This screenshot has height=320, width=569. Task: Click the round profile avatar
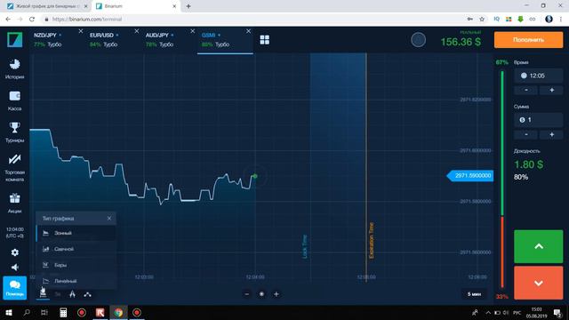(418, 39)
